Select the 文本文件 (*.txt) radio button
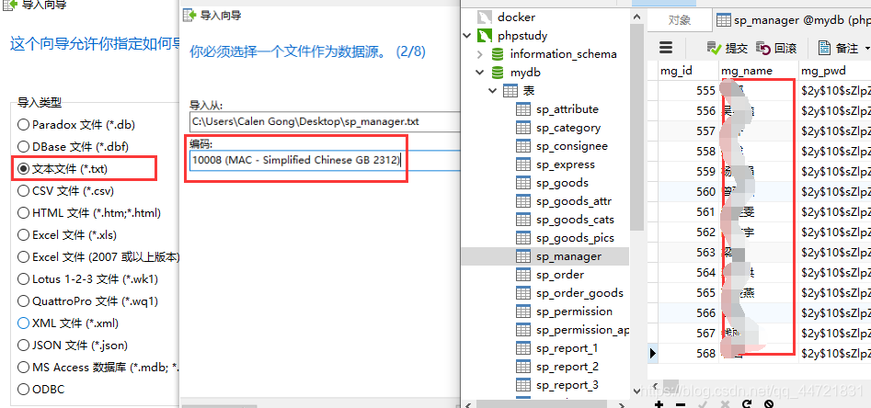Screen dimensions: 871x408 [x=23, y=168]
